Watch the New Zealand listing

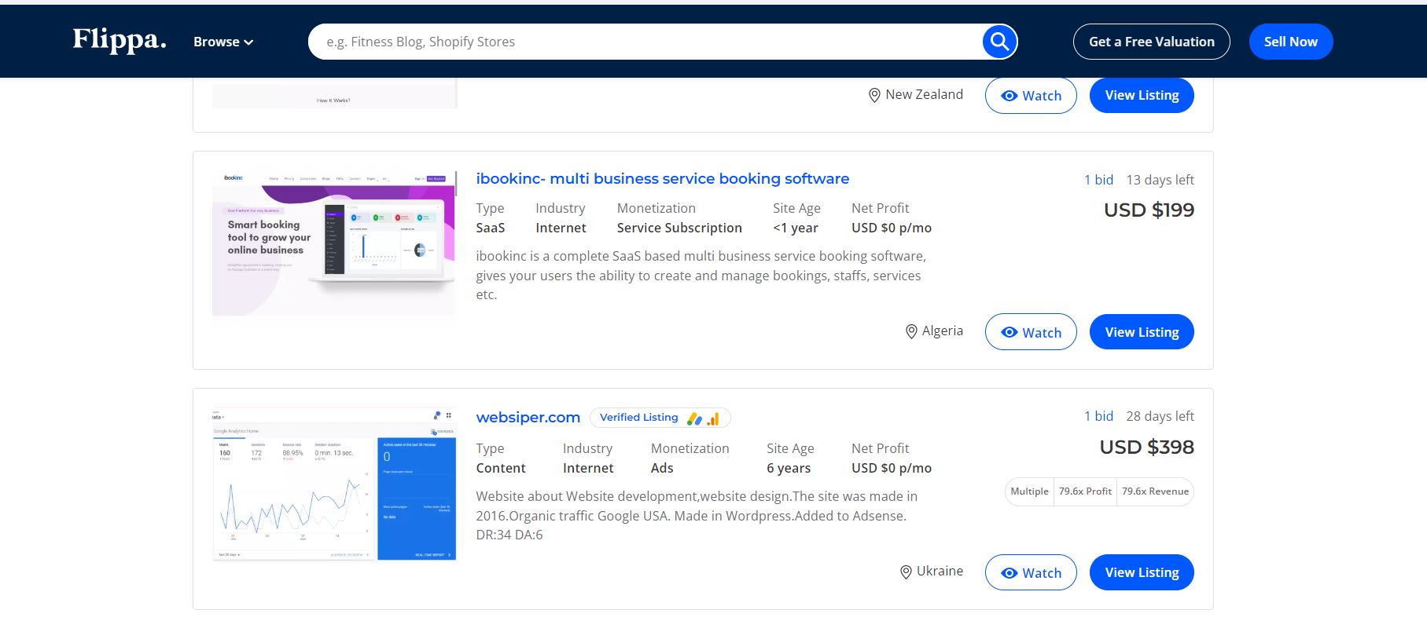pos(1031,96)
